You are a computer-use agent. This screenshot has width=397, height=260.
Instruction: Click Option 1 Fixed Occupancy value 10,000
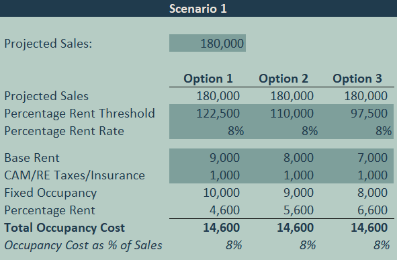221,193
